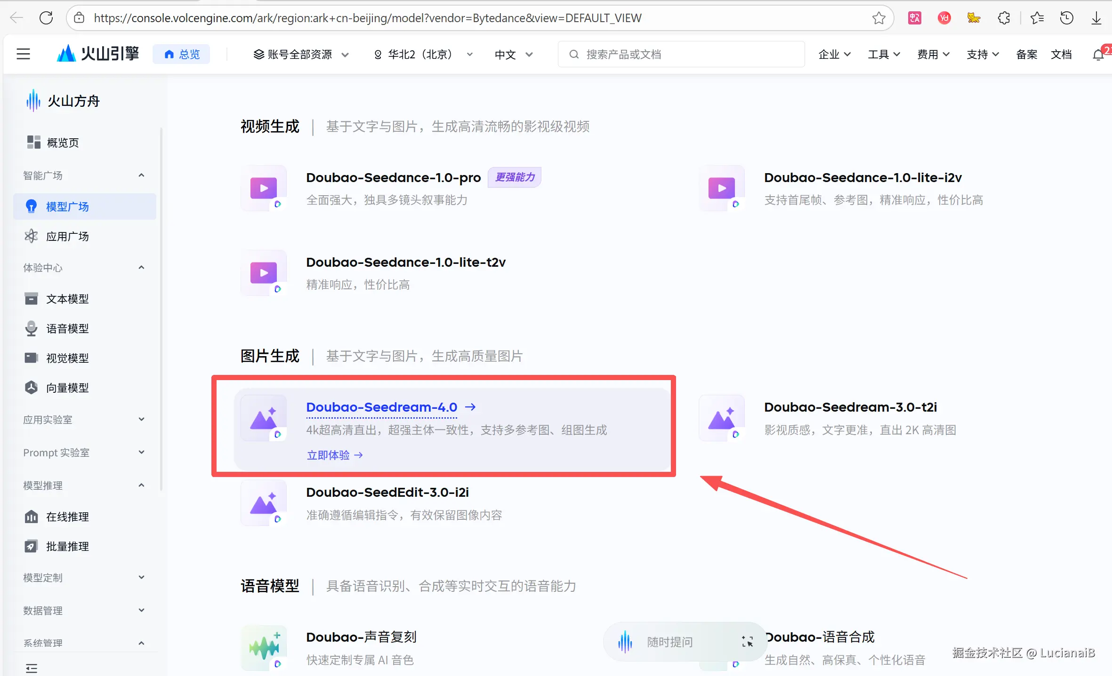Click the hamburger menu icon in header

(x=23, y=54)
